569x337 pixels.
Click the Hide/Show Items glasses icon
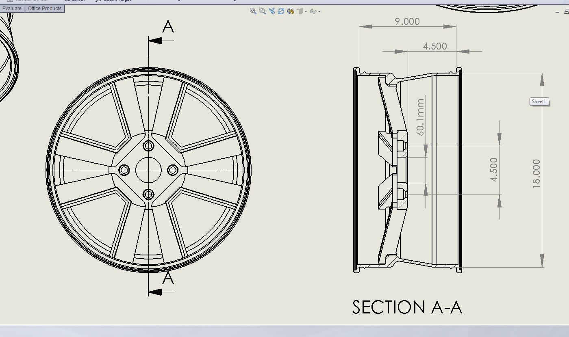(x=313, y=11)
